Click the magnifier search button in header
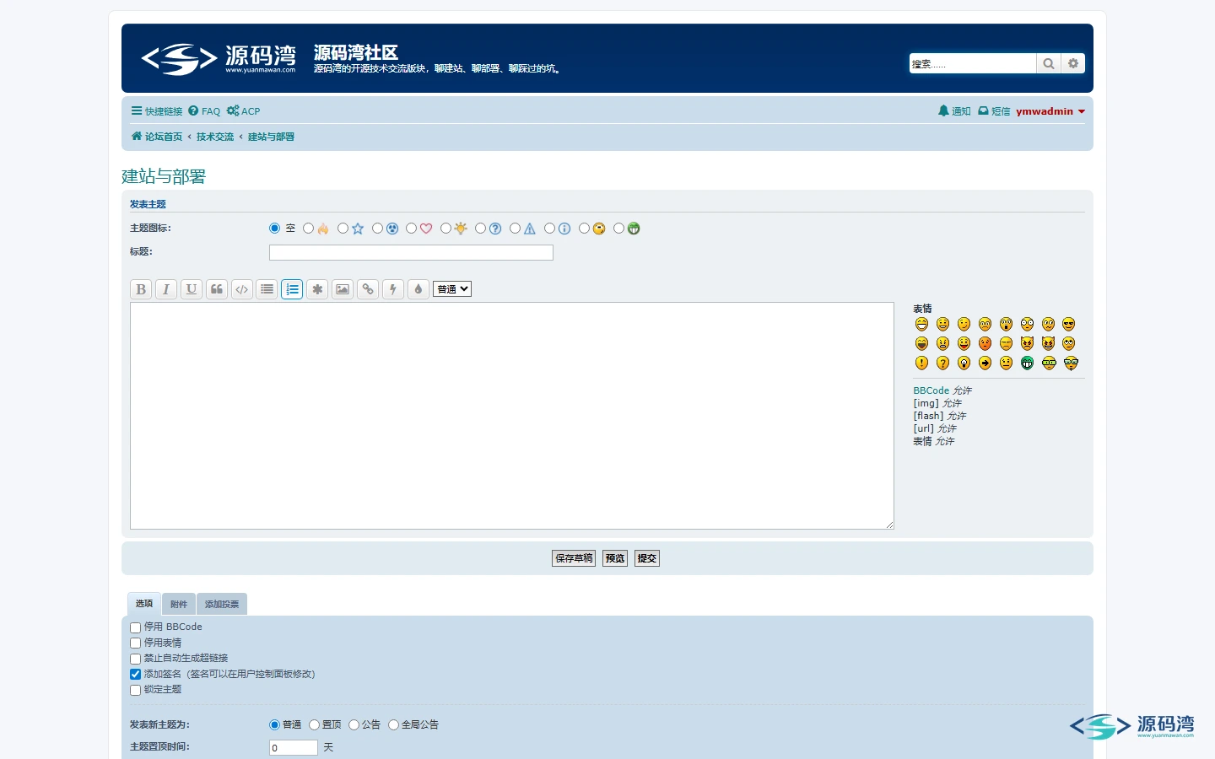The height and width of the screenshot is (759, 1215). click(1048, 63)
